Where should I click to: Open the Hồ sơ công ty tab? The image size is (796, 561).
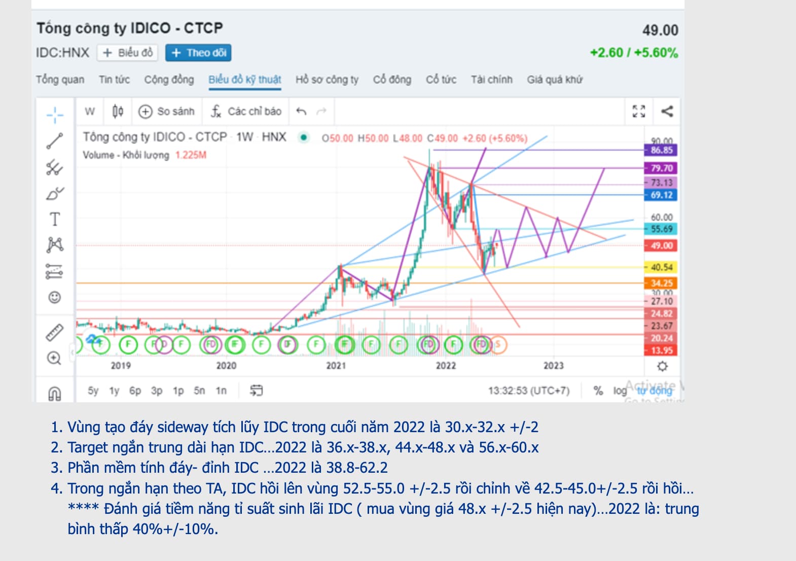327,80
